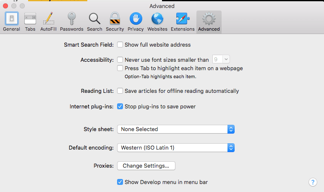Click the Advanced window title
324x192 pixels.
pos(162,6)
